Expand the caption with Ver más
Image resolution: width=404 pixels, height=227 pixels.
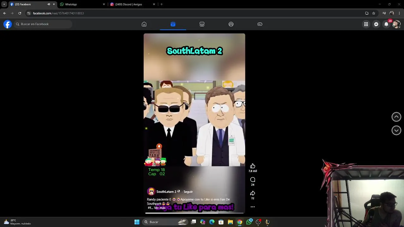click(160, 208)
